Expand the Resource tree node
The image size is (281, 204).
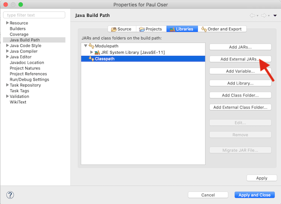click(7, 23)
